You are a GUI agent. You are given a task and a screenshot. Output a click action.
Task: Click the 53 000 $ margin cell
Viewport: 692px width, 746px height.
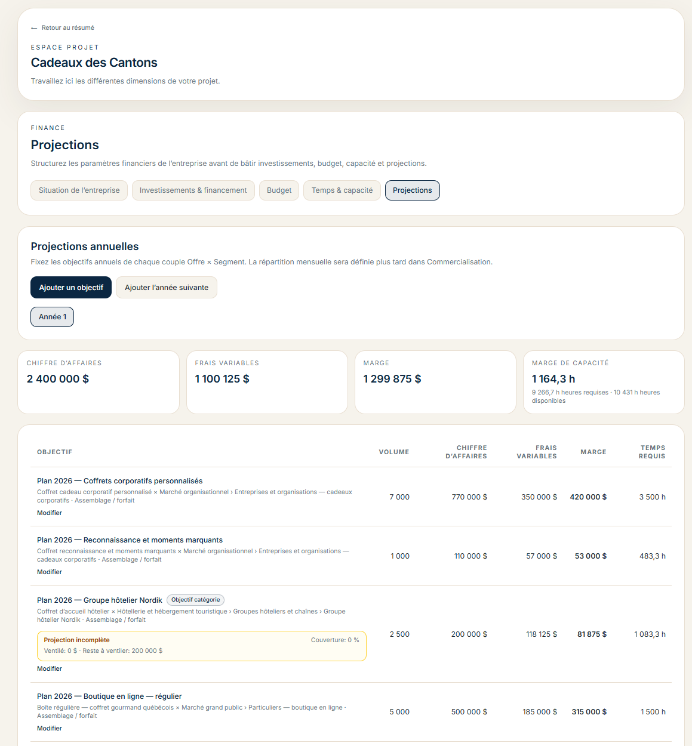[590, 556]
